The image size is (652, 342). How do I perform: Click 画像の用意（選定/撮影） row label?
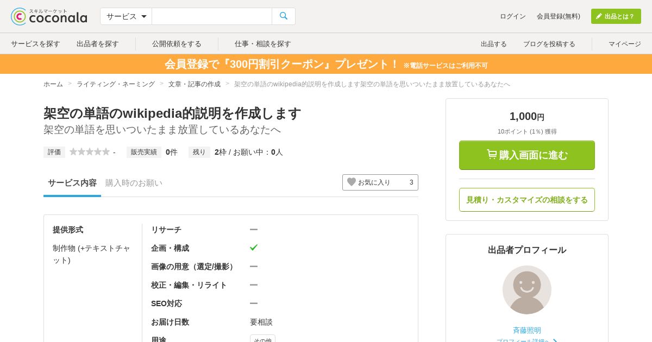pos(194,267)
